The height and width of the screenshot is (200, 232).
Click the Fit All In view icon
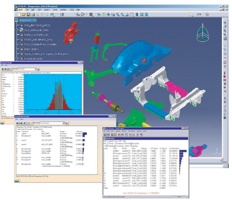103,14
